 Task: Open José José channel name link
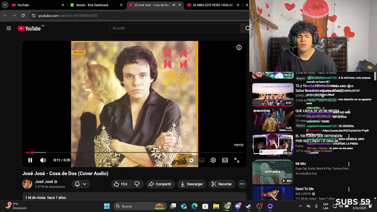click(44, 182)
